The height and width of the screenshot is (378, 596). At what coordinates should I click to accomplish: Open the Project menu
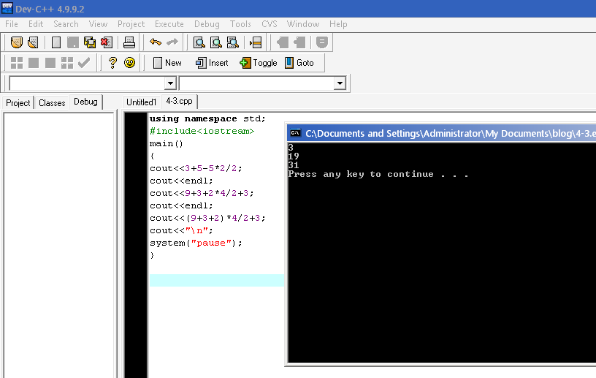[131, 24]
